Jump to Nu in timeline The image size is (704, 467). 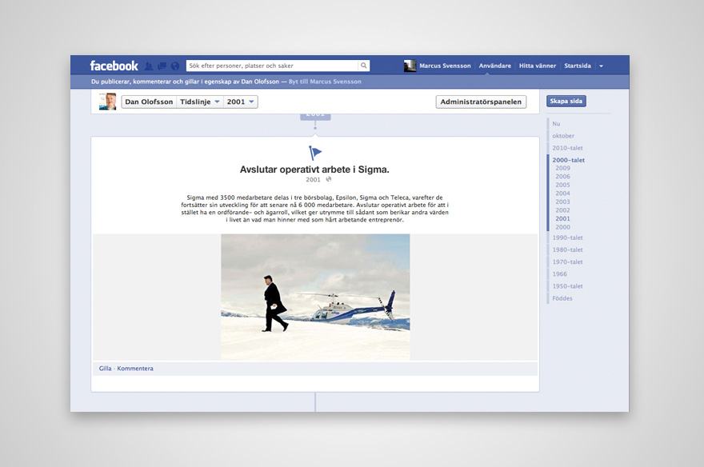point(556,124)
